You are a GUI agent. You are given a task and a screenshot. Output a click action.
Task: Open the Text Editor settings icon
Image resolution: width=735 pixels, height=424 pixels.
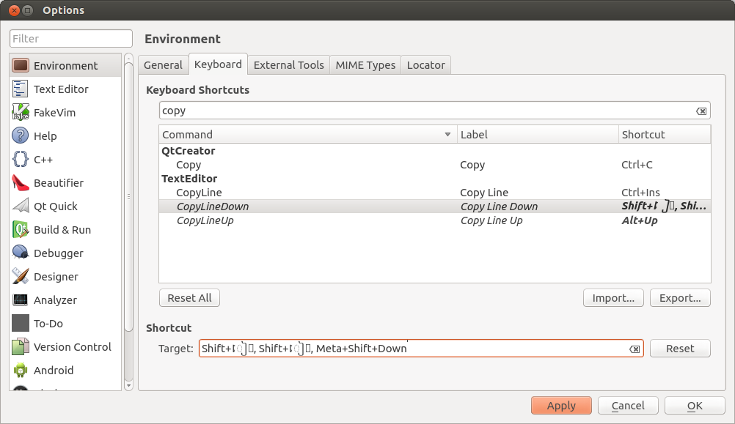coord(21,89)
